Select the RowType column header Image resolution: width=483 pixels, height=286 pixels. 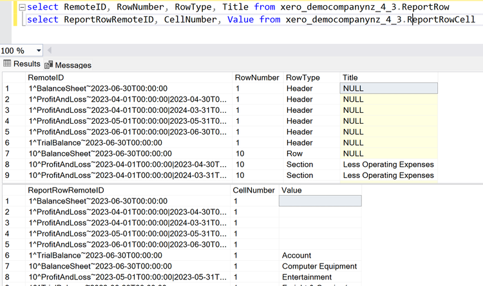(x=312, y=77)
